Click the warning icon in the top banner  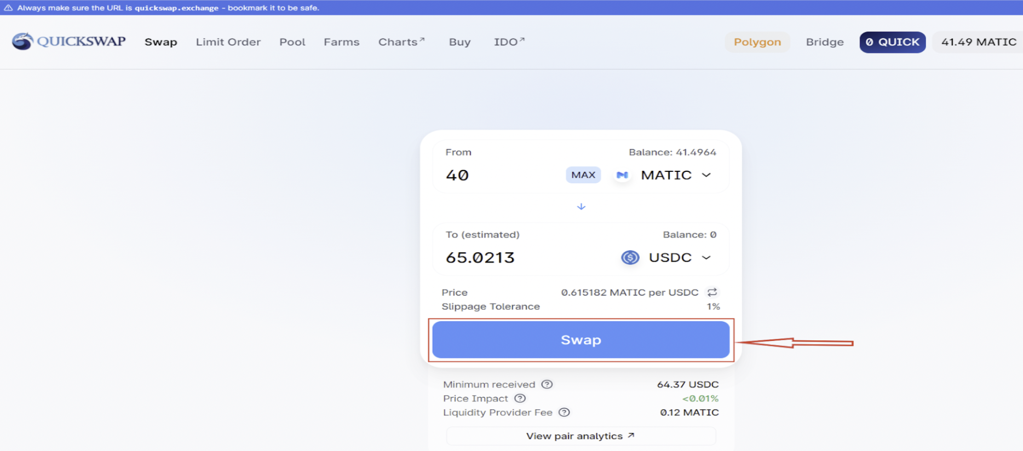[x=8, y=8]
